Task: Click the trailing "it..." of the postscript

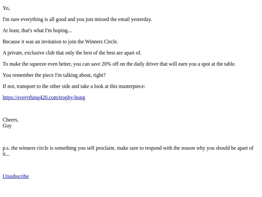Action: tap(6, 154)
